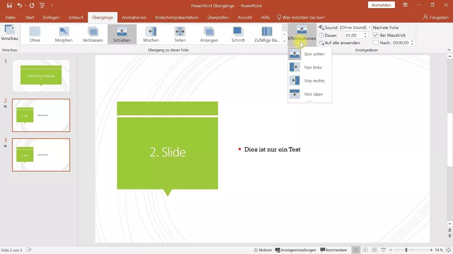
Task: Choose Von links in the effect menu
Action: 313,67
